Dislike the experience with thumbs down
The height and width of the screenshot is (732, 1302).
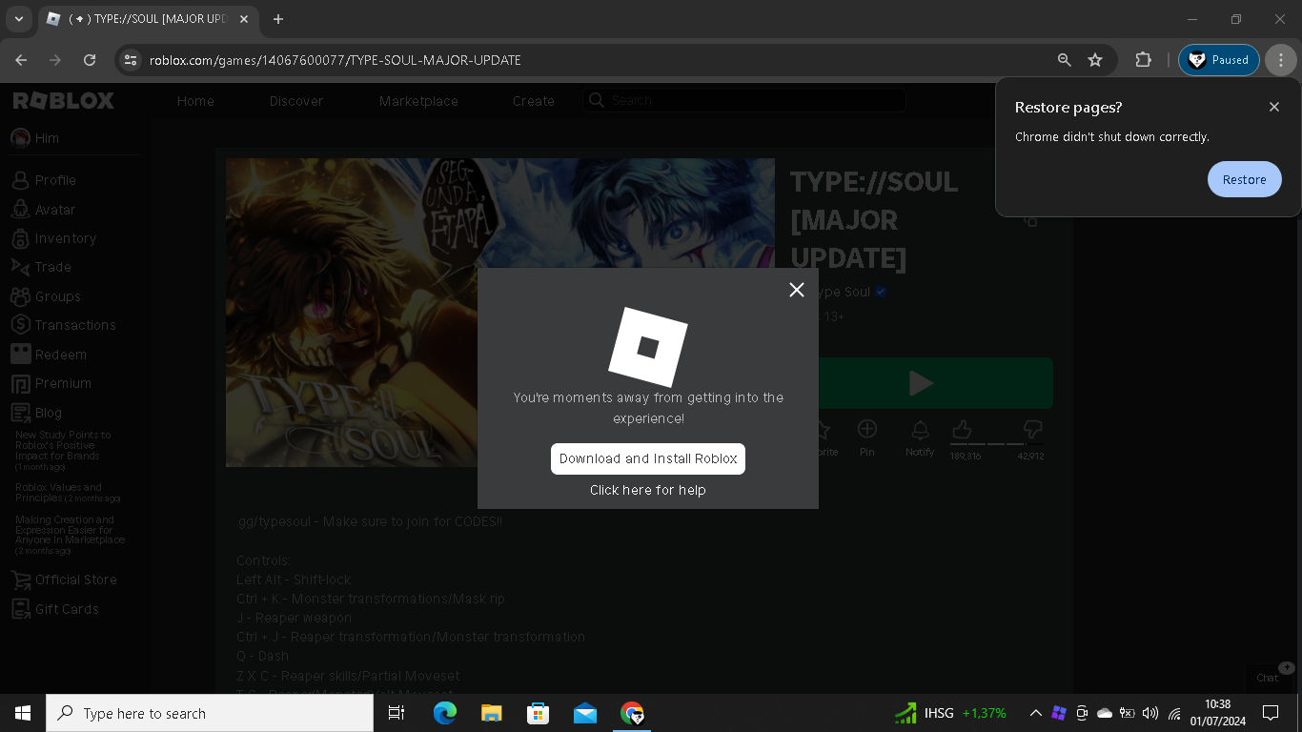click(1032, 430)
